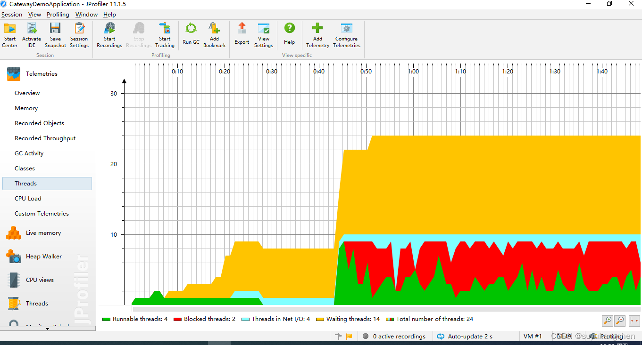
Task: Add a bookmark to the timeline
Action: pos(214,35)
